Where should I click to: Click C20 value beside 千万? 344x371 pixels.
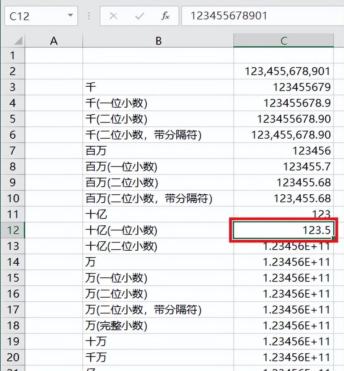pyautogui.click(x=284, y=357)
